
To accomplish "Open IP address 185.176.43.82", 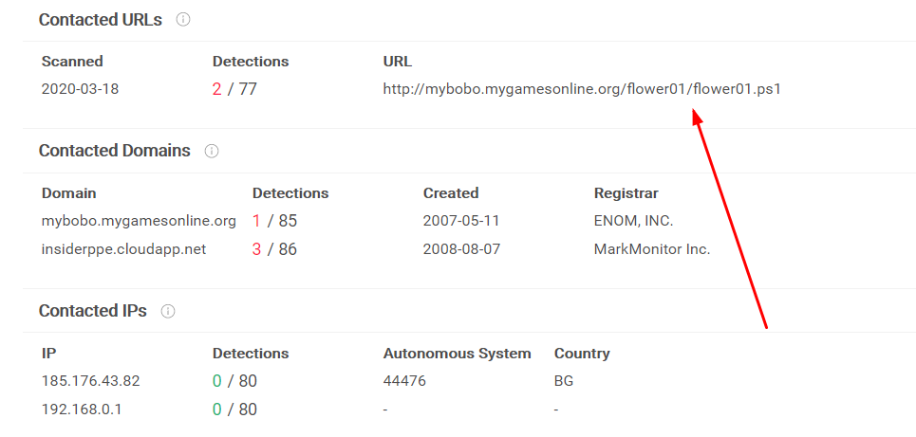I will pyautogui.click(x=91, y=381).
